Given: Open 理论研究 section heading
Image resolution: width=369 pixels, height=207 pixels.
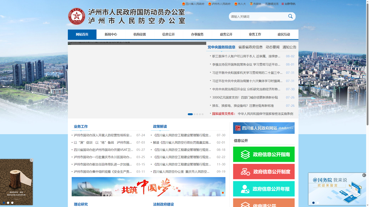Looking at the screenshot, I should tap(81, 204).
